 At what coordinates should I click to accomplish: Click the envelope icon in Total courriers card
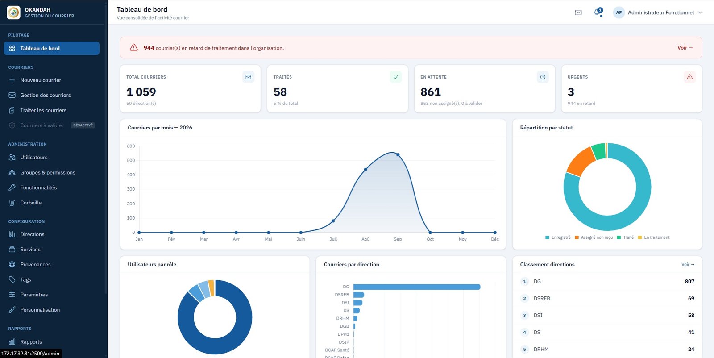click(x=249, y=77)
